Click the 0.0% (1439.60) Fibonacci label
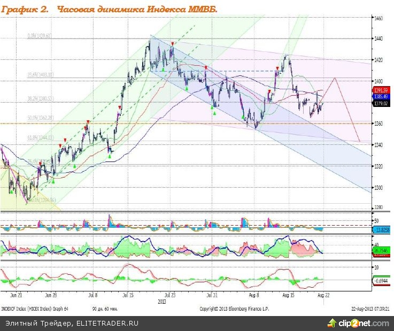The image size is (394, 331). point(39,36)
